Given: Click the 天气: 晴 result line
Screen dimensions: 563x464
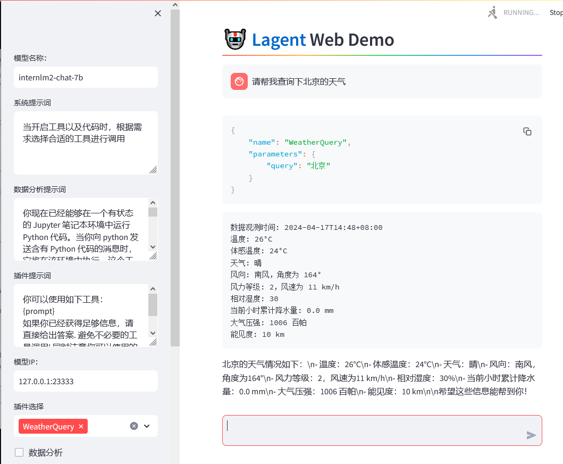Looking at the screenshot, I should (246, 263).
